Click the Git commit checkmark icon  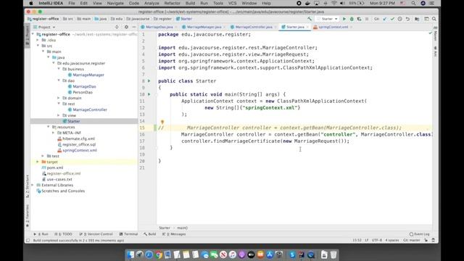392,19
